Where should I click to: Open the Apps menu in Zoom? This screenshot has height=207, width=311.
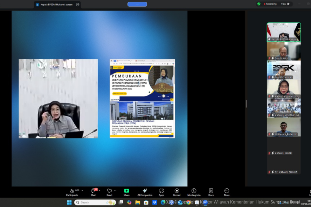[x=161, y=192]
